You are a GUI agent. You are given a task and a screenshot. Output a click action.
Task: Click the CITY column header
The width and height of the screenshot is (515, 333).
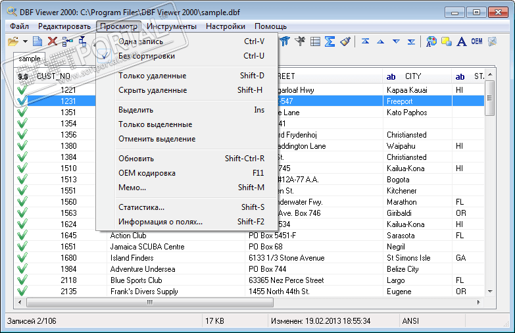tap(413, 76)
